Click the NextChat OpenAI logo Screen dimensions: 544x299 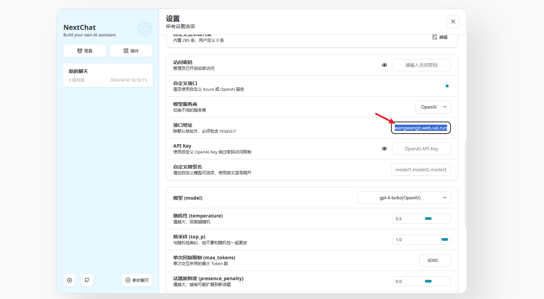145,29
